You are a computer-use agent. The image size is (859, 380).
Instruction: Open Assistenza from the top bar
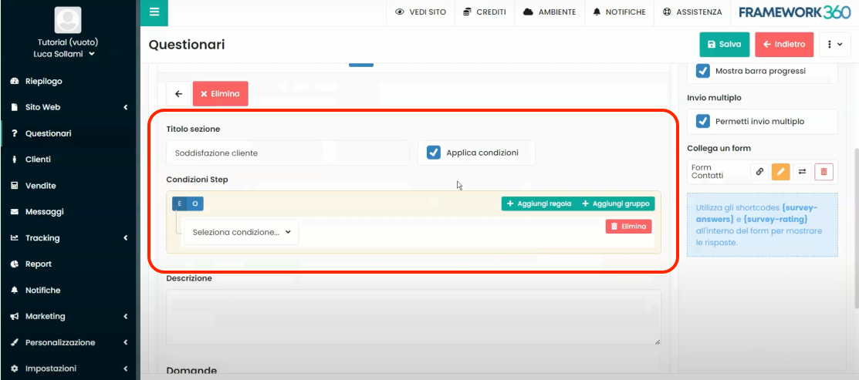click(692, 12)
